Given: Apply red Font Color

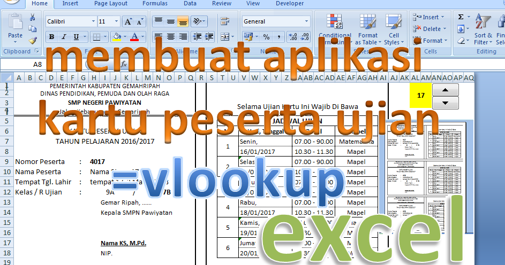Looking at the screenshot, I should [x=134, y=37].
